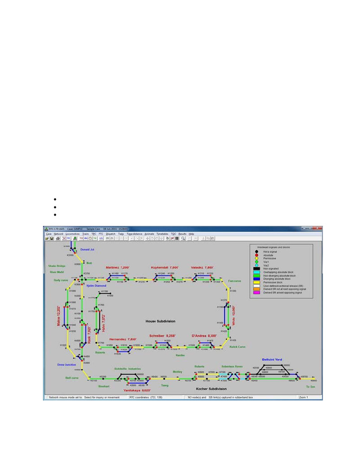Click the Zoom 1 status bar entry
The height and width of the screenshot is (475, 356).
click(x=303, y=397)
